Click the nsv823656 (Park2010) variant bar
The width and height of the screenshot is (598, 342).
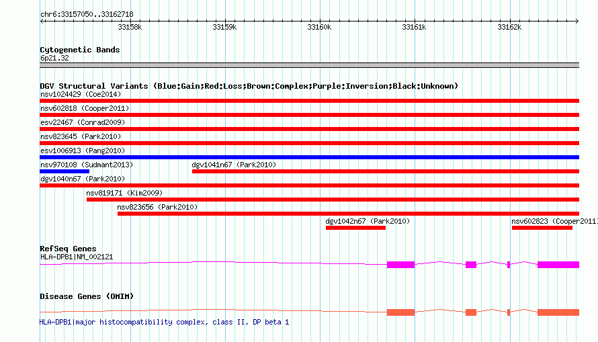point(348,214)
